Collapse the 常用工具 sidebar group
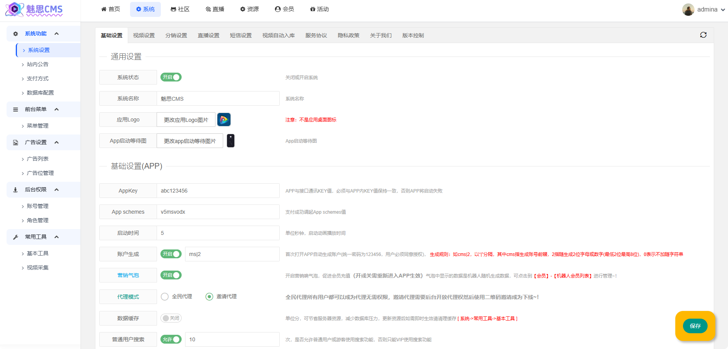 [x=56, y=237]
